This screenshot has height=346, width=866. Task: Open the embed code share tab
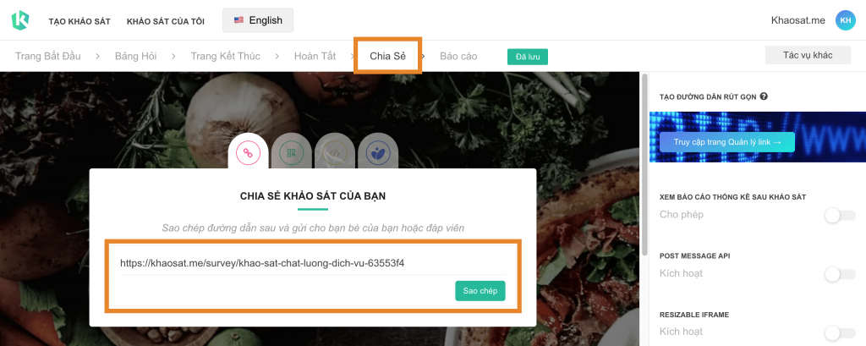point(335,152)
